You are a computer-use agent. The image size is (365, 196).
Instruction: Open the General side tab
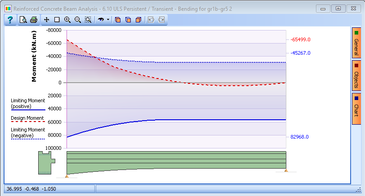(x=356, y=43)
